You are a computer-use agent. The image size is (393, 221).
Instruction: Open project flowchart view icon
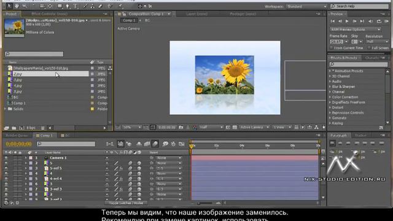click(x=110, y=68)
